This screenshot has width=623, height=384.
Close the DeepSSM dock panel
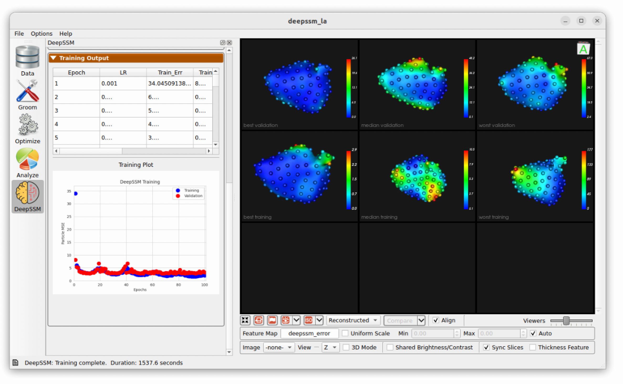pyautogui.click(x=229, y=42)
